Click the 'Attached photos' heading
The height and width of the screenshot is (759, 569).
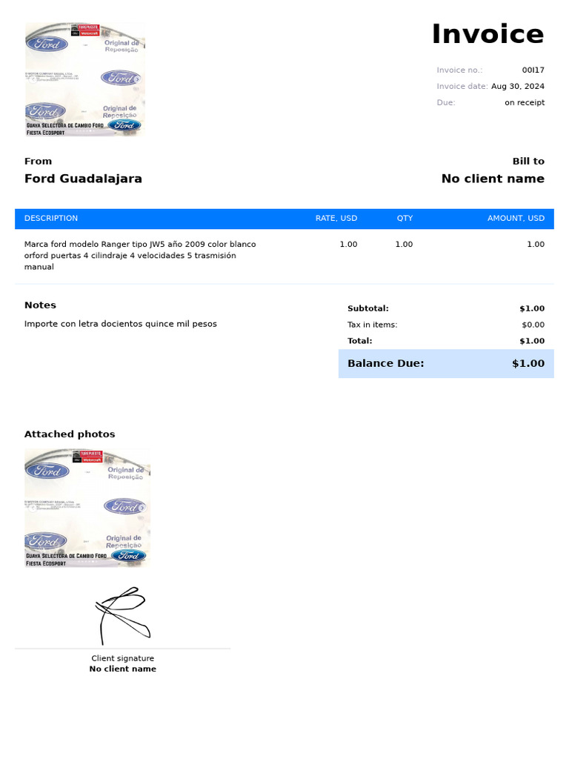pyautogui.click(x=70, y=434)
